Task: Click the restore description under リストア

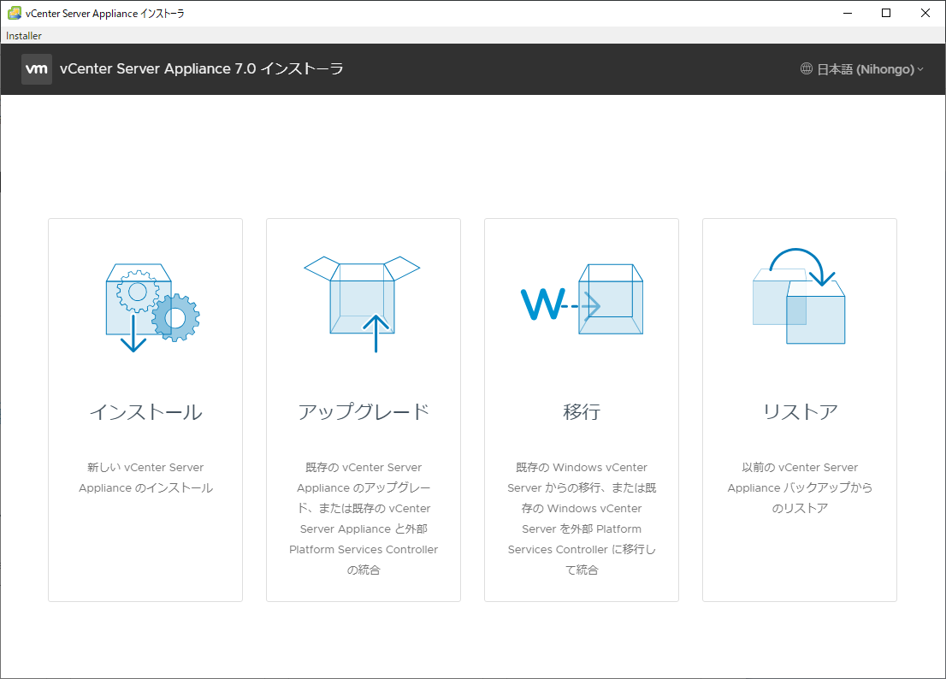Action: tap(799, 487)
